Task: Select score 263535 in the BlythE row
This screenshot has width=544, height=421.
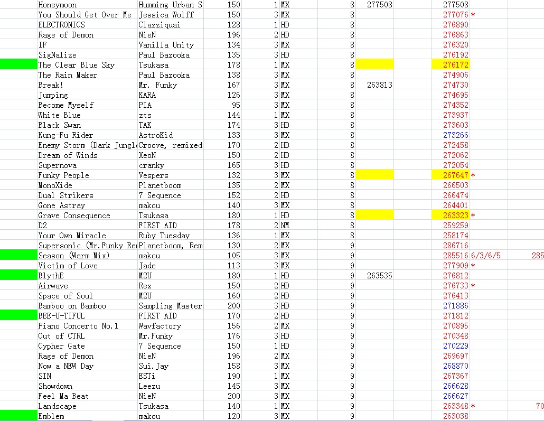Action: tap(374, 276)
